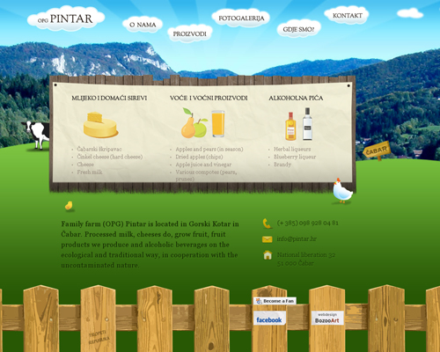Open the webdesign BozooArt link
The image size is (440, 352).
327,318
